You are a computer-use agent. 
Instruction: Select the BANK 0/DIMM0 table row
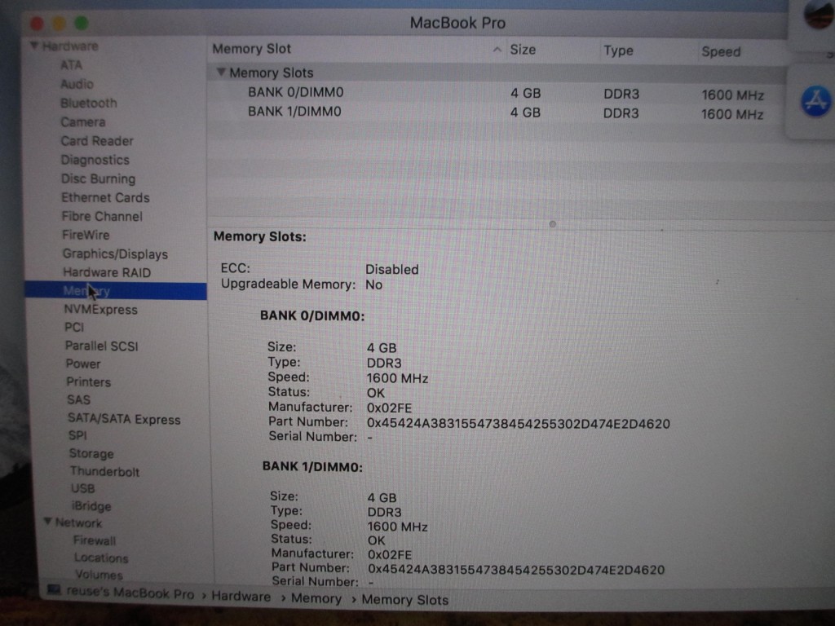click(495, 93)
